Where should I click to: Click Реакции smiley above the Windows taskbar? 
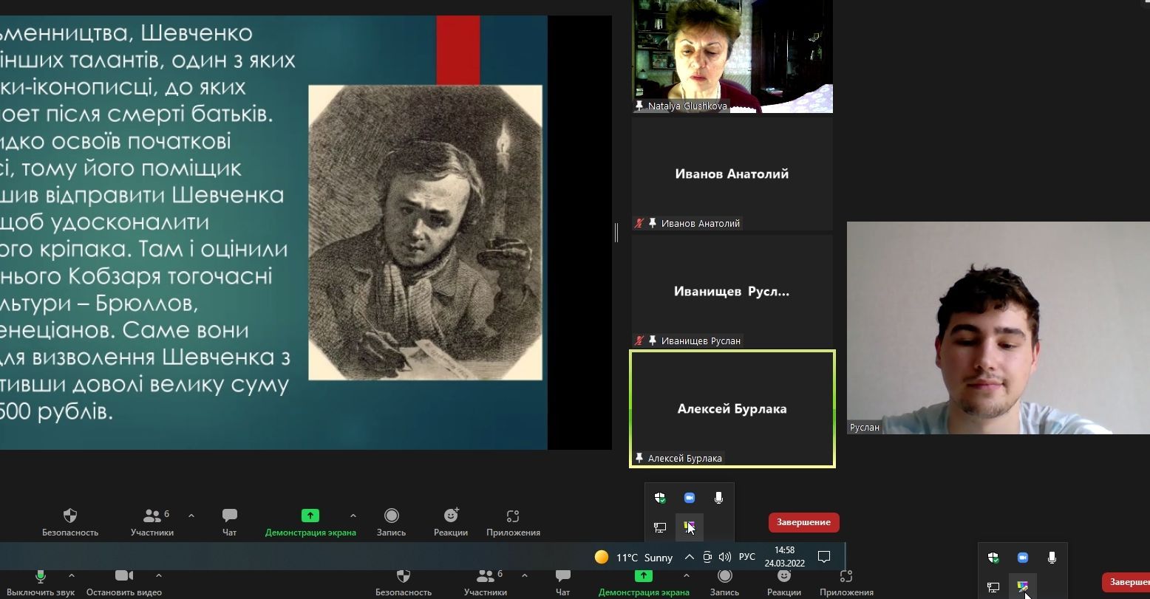(x=451, y=521)
